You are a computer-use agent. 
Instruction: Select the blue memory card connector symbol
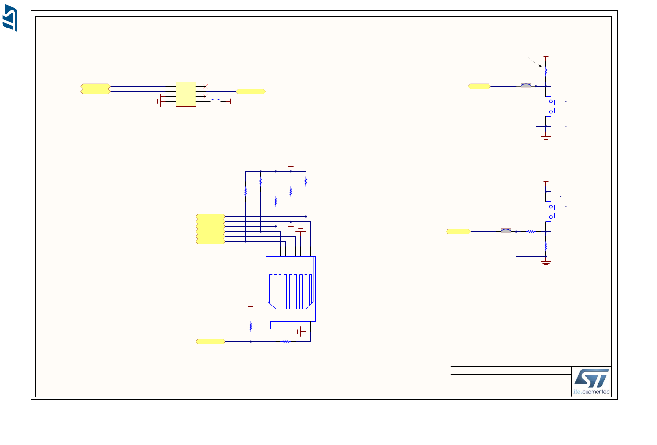291,292
